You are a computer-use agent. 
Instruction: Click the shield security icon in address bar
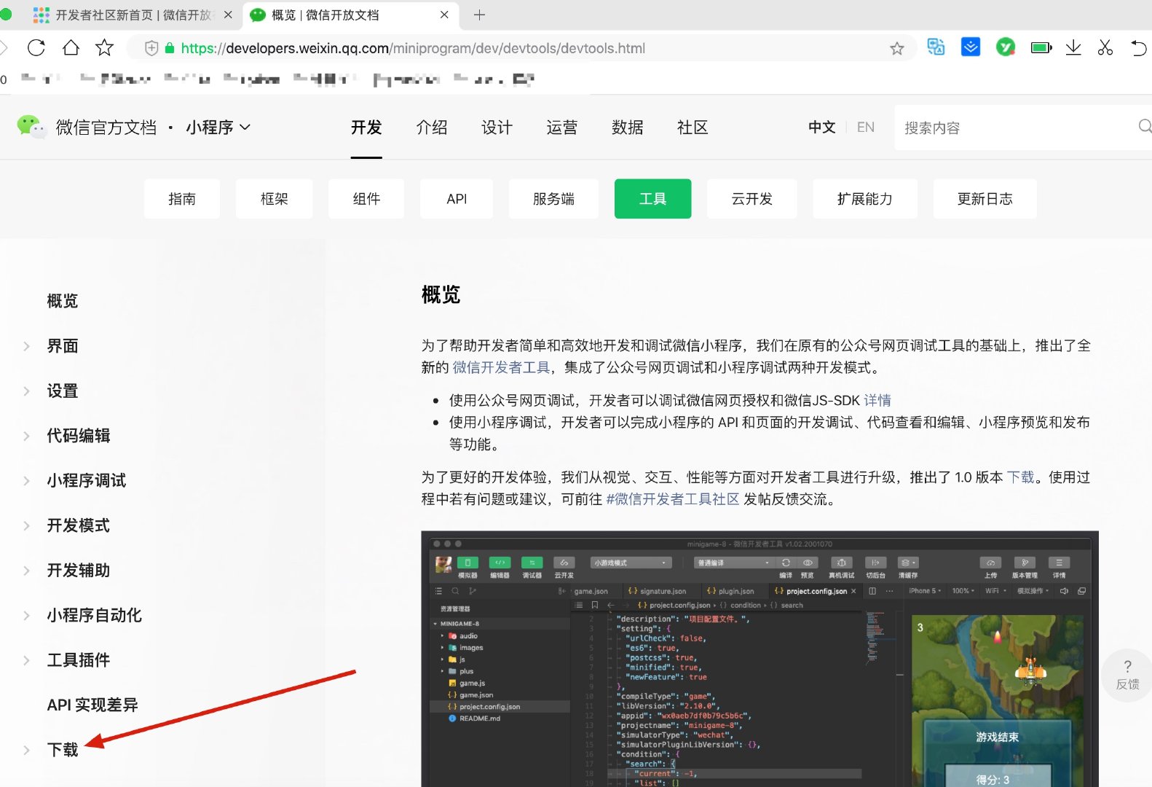[151, 48]
